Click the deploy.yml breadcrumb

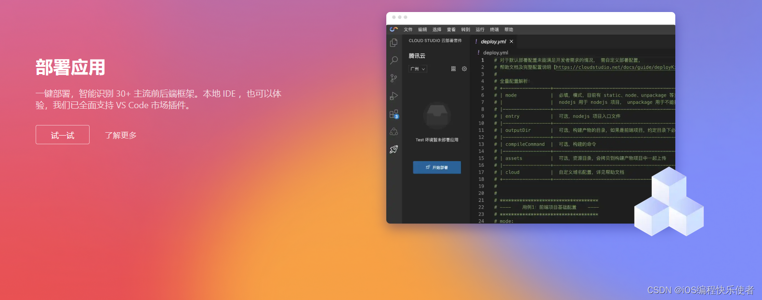click(496, 52)
